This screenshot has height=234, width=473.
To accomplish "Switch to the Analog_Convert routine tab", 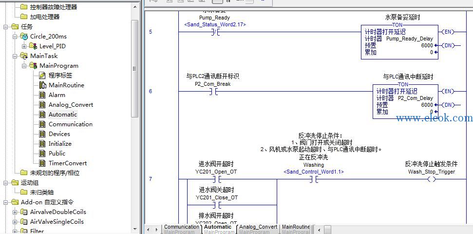I will click(258, 229).
